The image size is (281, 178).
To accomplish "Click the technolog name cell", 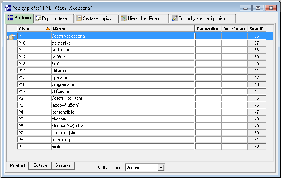I will pos(123,140).
